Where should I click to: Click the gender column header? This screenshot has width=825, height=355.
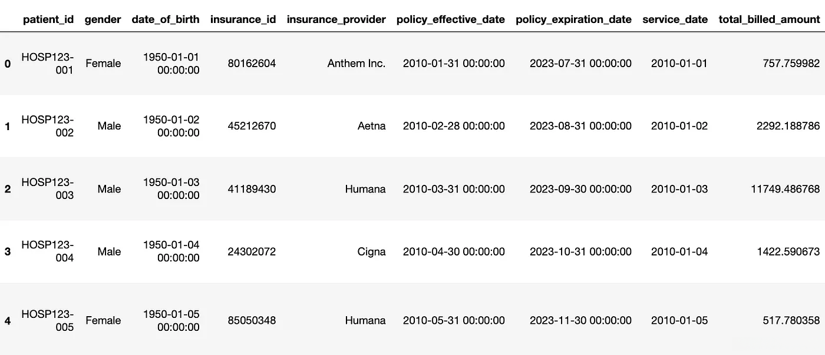103,19
